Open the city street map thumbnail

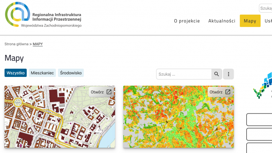tap(60, 117)
